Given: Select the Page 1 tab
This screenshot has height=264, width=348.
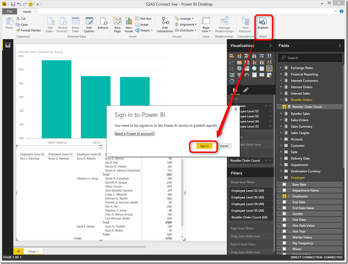Looking at the screenshot, I should [33, 251].
